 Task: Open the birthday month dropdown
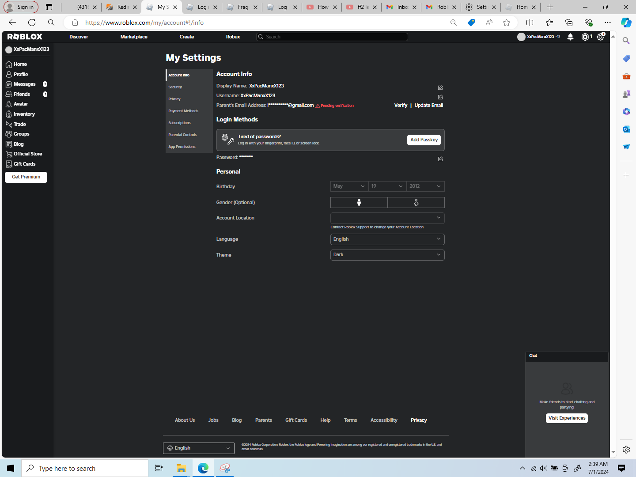[x=349, y=186]
